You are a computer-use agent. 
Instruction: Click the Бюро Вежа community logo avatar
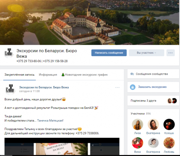[8, 53]
